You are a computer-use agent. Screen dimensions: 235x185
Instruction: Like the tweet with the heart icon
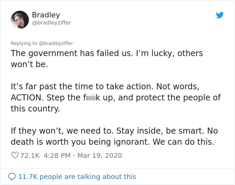15,155
